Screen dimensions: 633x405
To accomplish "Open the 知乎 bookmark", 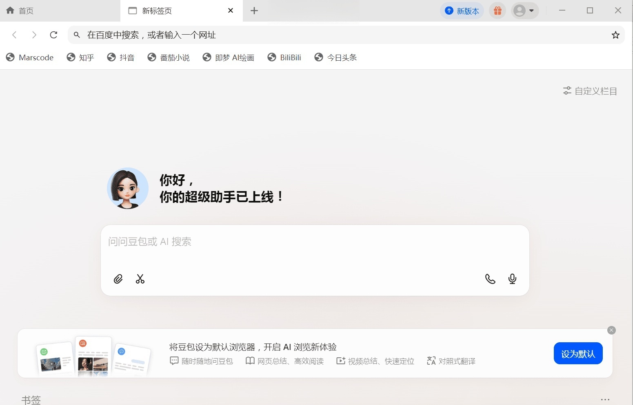I will [x=80, y=57].
